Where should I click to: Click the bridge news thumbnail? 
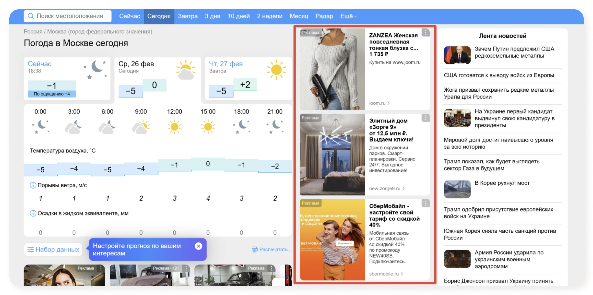pyautogui.click(x=457, y=189)
